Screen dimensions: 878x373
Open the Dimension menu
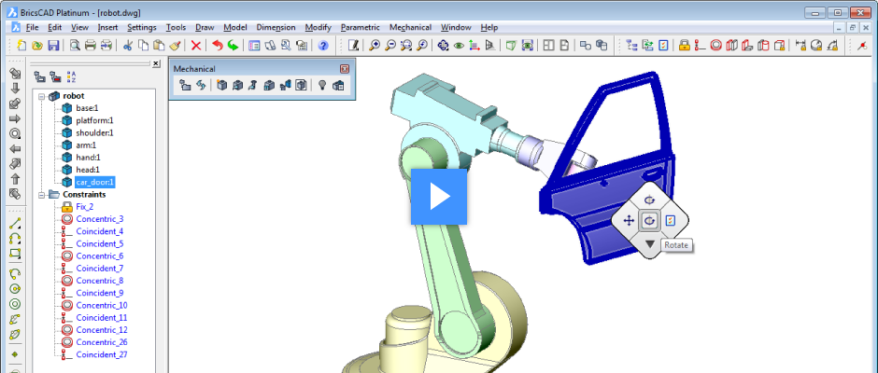click(276, 27)
